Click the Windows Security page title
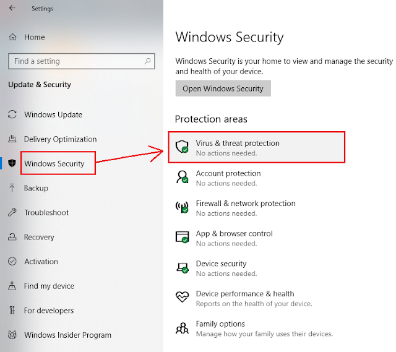Viewport: 396px width, 352px height. [230, 37]
